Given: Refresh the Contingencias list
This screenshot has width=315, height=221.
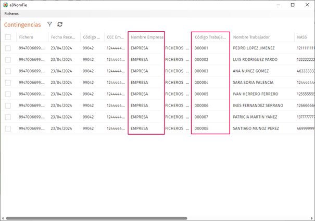Looking at the screenshot, I should [60, 24].
